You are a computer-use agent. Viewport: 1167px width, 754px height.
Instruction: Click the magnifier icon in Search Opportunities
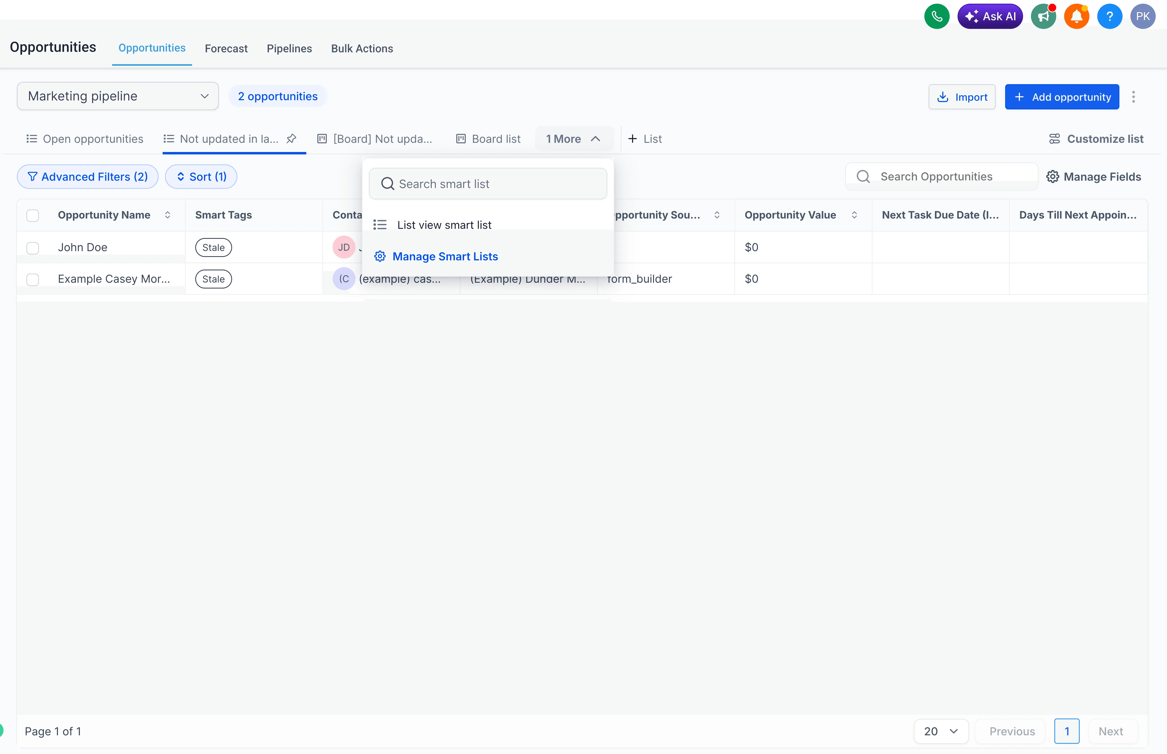click(x=863, y=176)
